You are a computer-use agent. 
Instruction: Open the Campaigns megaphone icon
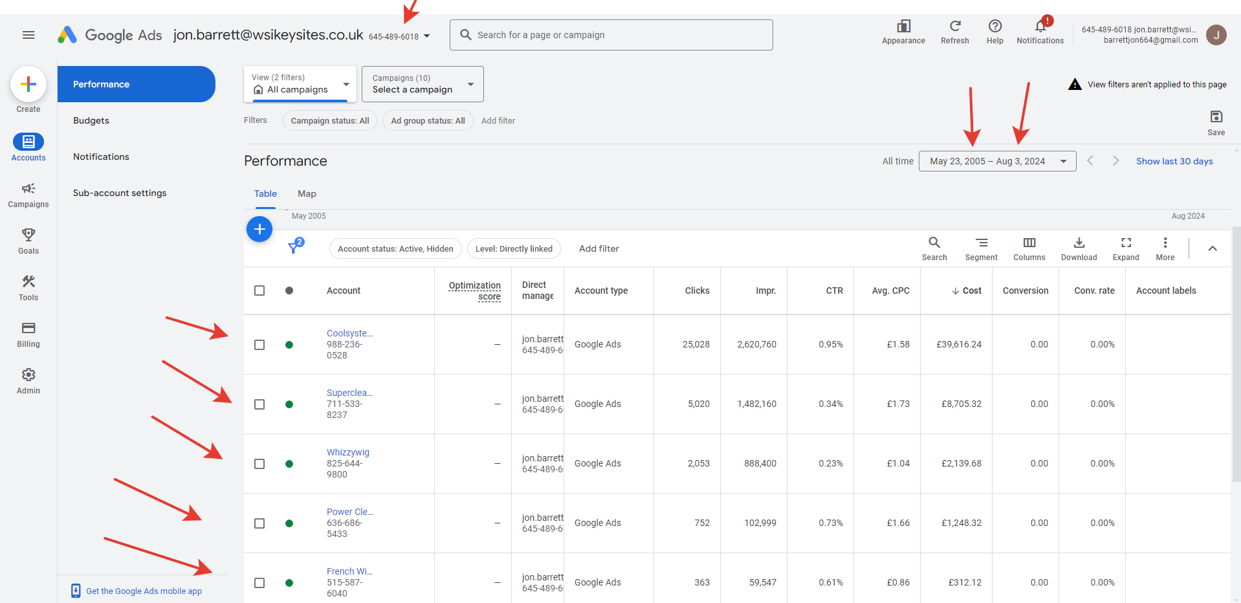click(28, 188)
